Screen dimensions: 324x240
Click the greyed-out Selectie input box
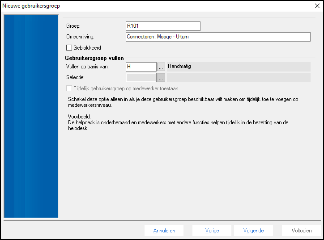click(x=141, y=78)
